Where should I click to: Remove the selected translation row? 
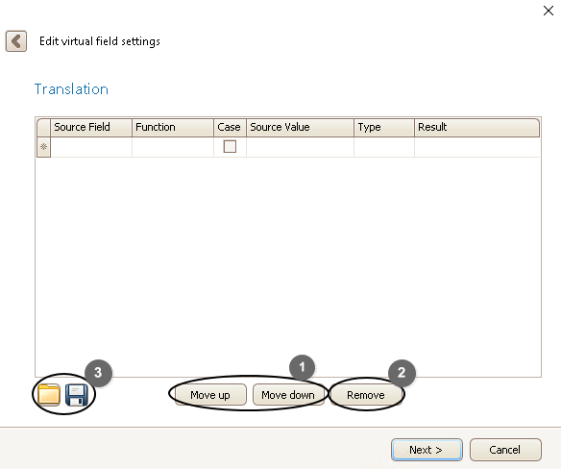(x=366, y=395)
